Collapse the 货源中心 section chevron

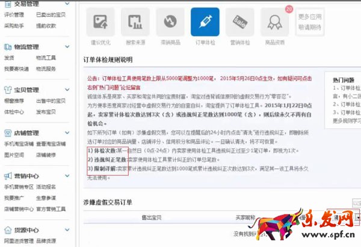click(x=67, y=230)
